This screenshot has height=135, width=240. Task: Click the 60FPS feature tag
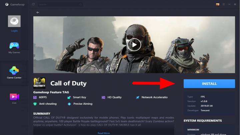(x=41, y=97)
